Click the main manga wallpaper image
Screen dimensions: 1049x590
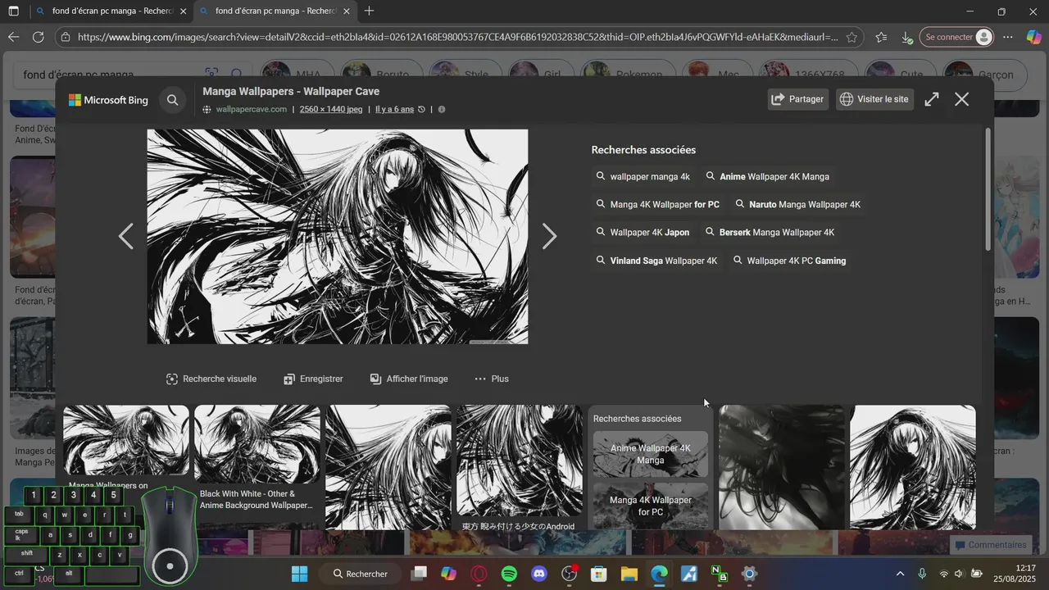point(338,237)
